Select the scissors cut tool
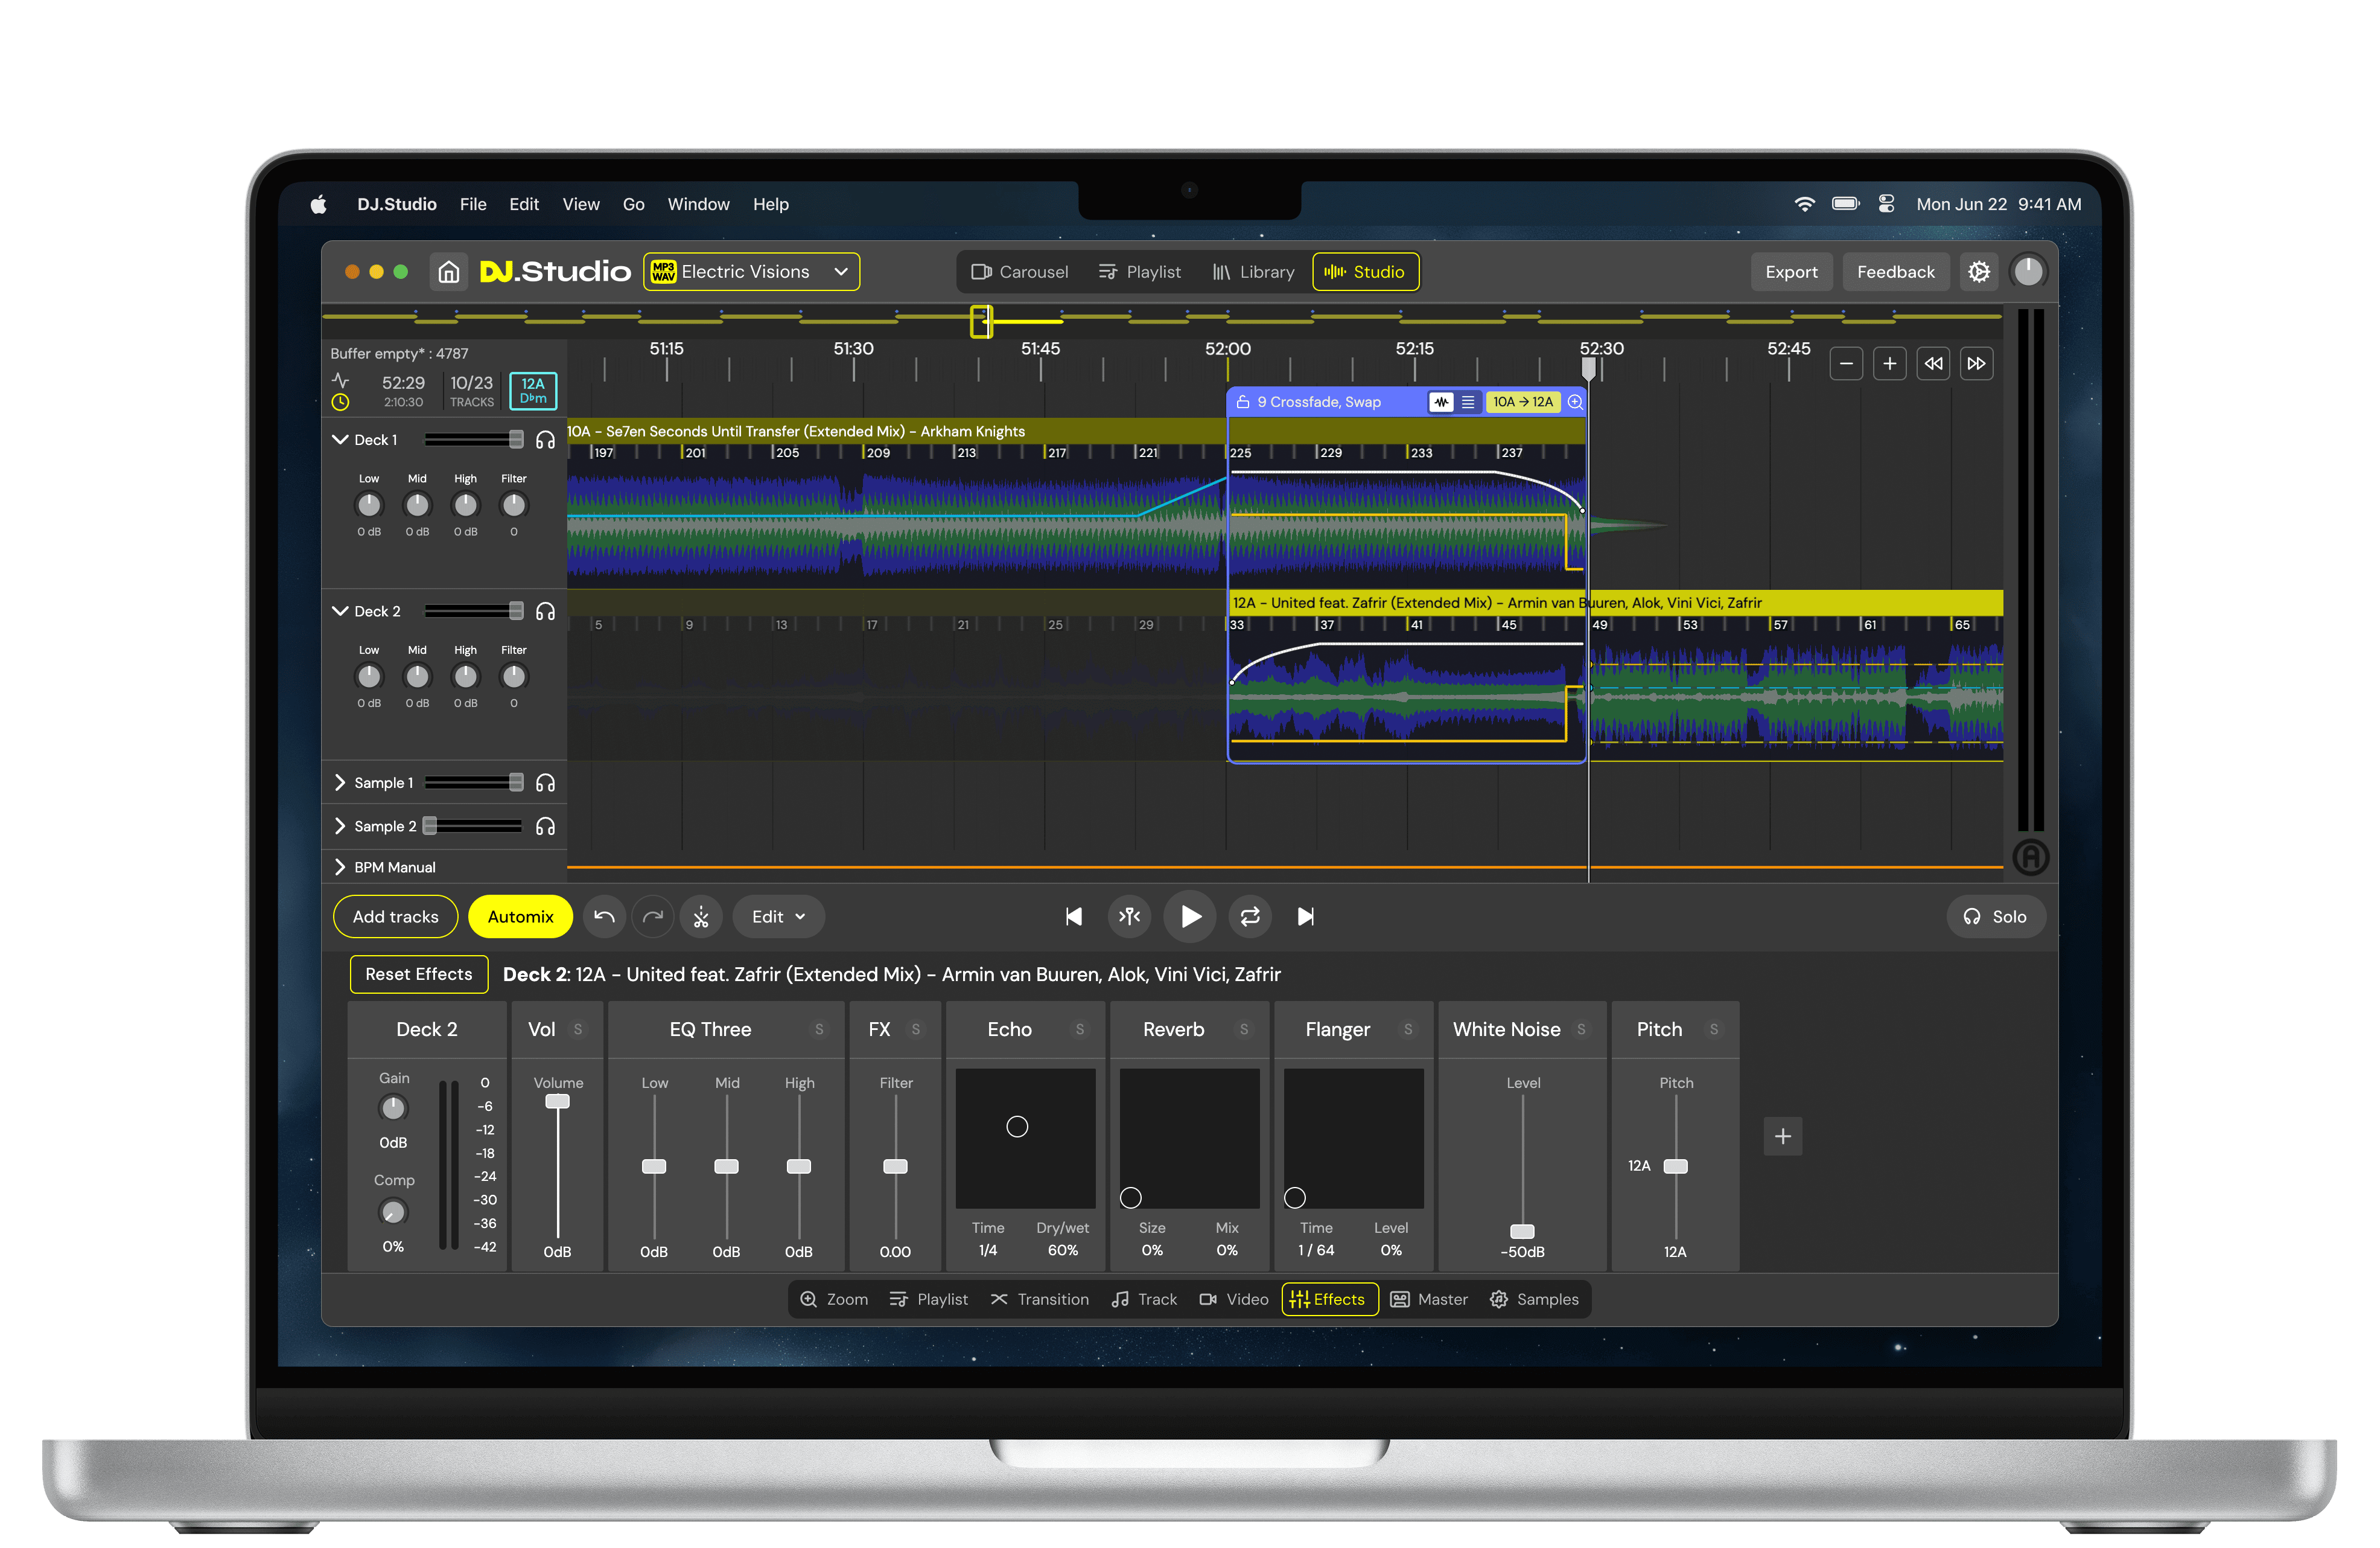2380x1548 pixels. click(x=701, y=916)
